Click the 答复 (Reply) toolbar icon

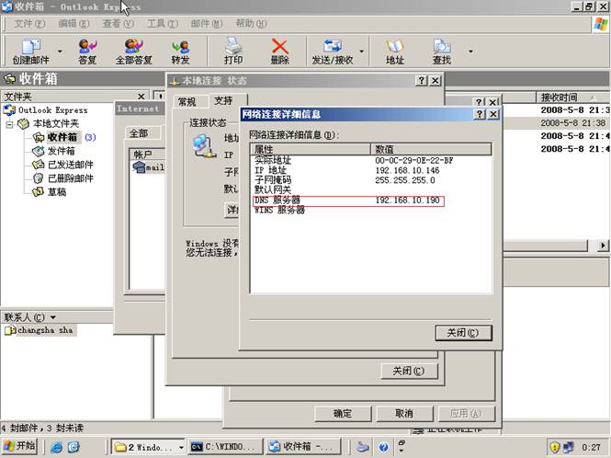(x=87, y=47)
